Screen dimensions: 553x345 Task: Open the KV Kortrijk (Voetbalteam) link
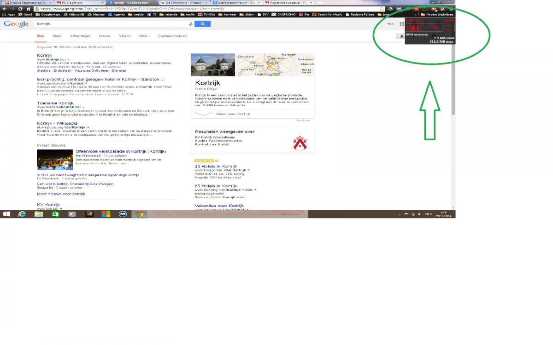click(215, 138)
